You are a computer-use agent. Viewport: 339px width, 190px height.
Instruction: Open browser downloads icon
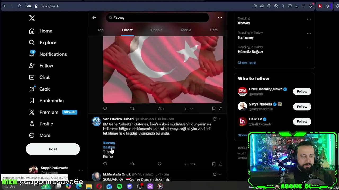coord(297,6)
